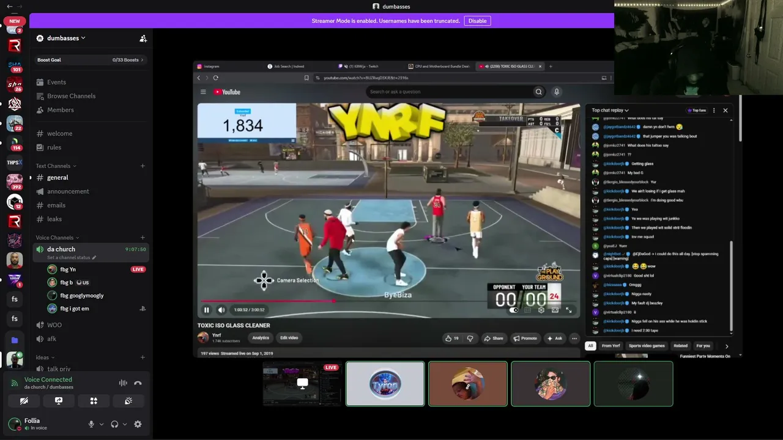Click the Share button under the video
This screenshot has height=440, width=783.
click(494, 338)
